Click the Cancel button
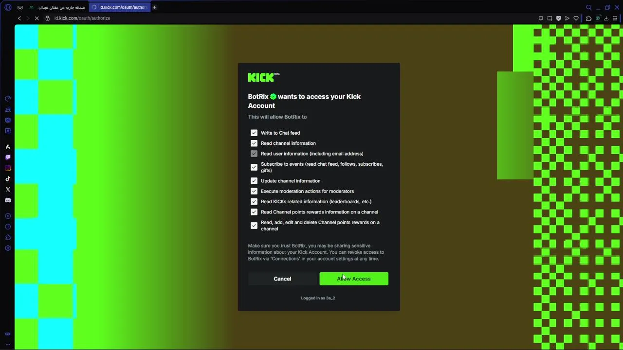The height and width of the screenshot is (350, 623). click(x=282, y=279)
